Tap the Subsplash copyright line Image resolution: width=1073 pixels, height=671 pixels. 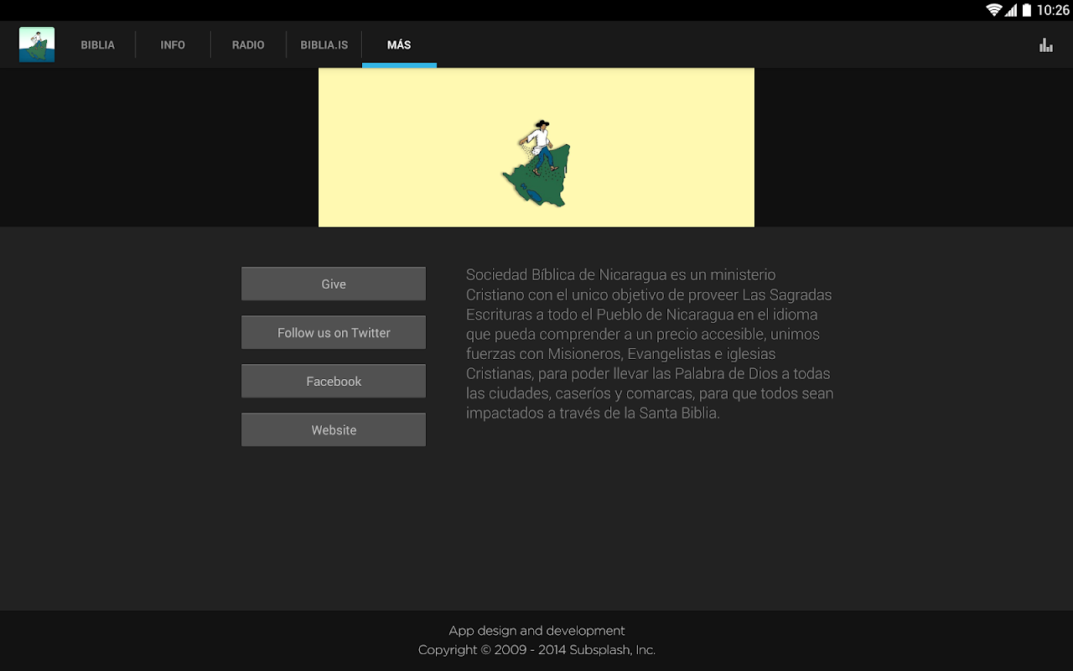[x=536, y=650]
